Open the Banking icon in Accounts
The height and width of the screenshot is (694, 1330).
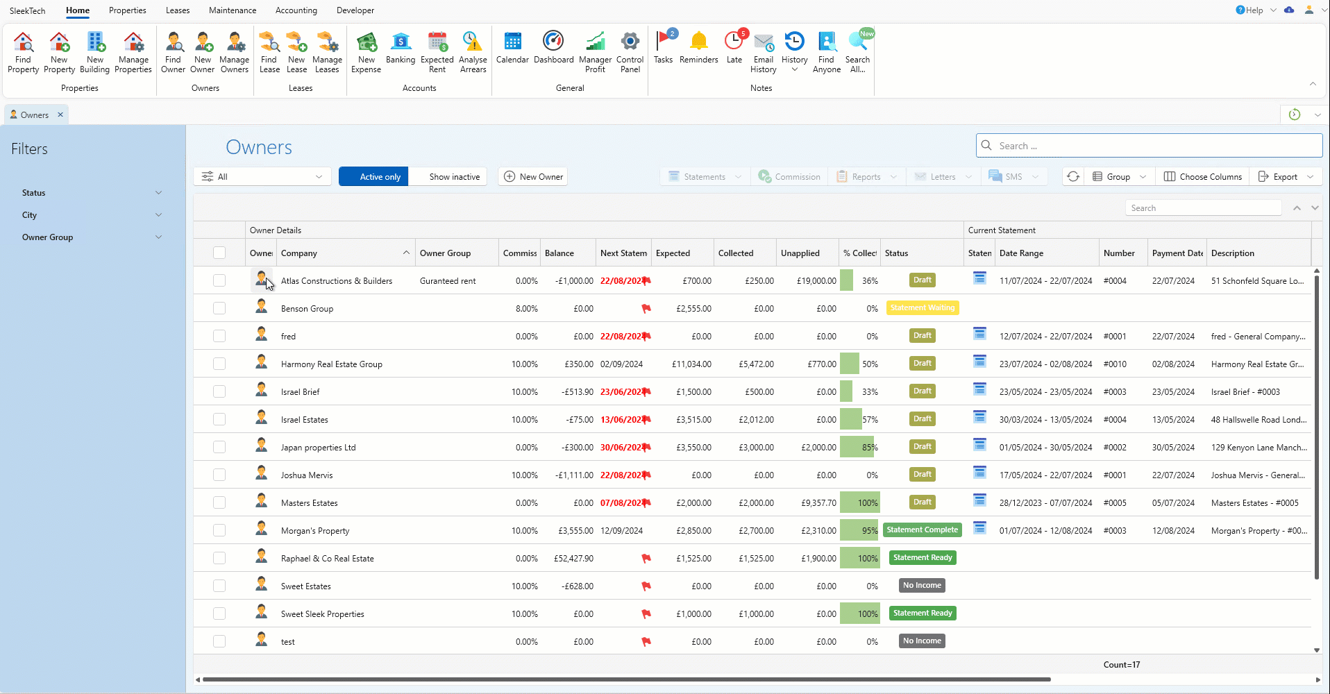(x=401, y=50)
